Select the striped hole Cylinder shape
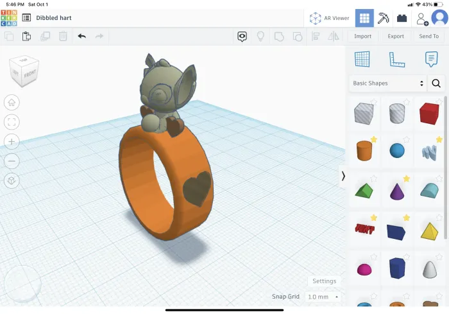This screenshot has width=449, height=314. point(397,114)
